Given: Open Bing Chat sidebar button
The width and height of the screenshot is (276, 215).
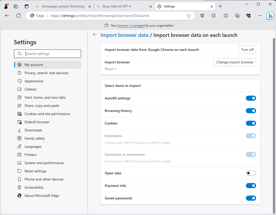Looking at the screenshot, I should tap(270, 16).
